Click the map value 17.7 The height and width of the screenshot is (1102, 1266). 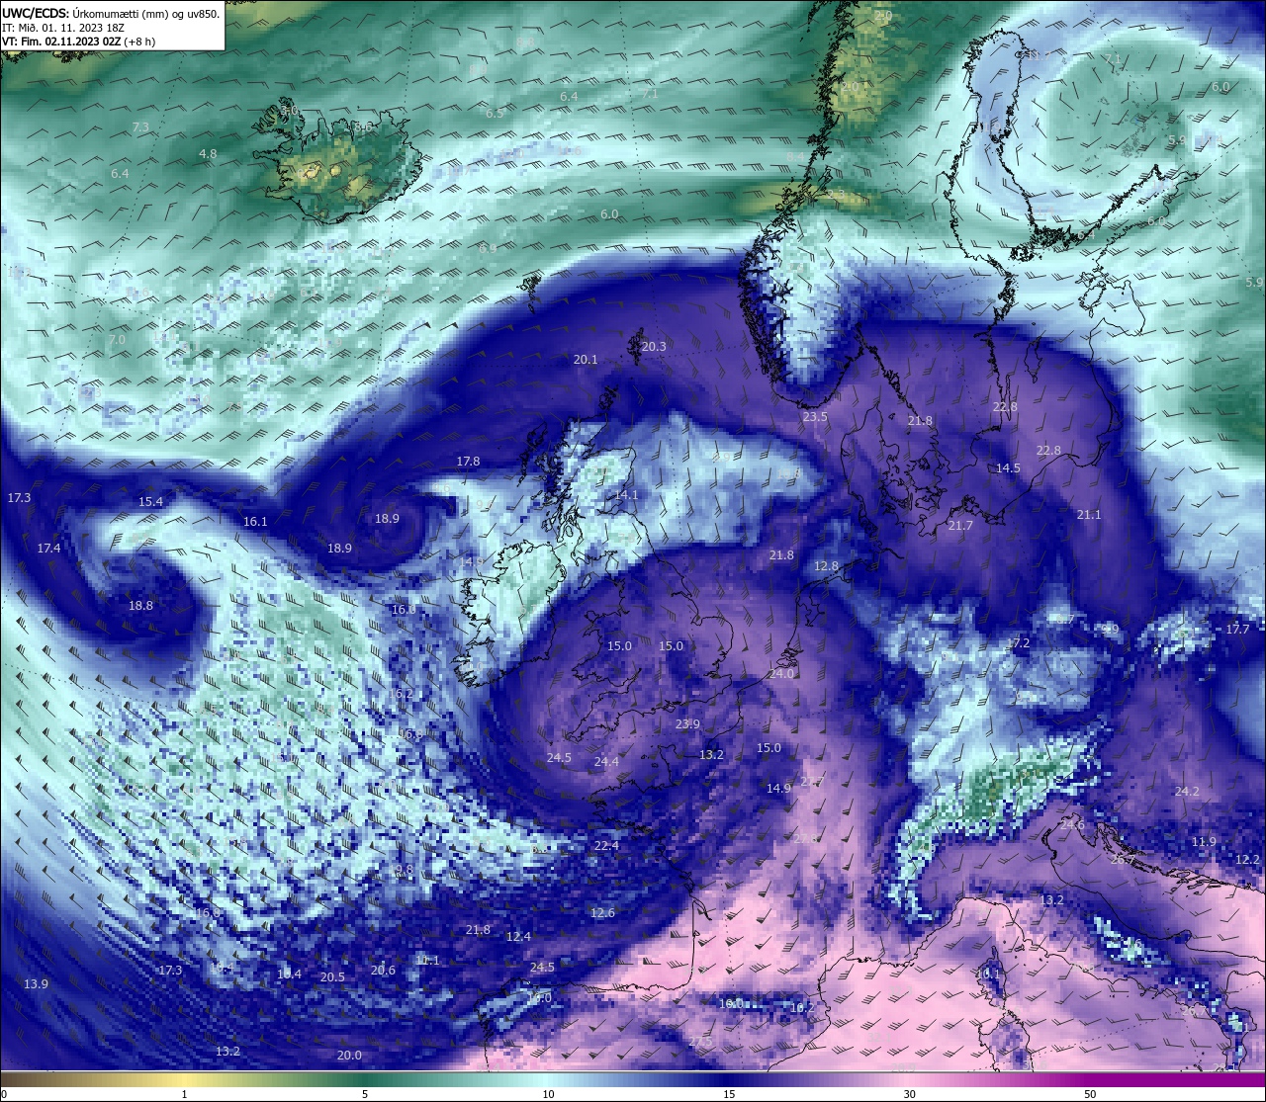pos(1237,630)
